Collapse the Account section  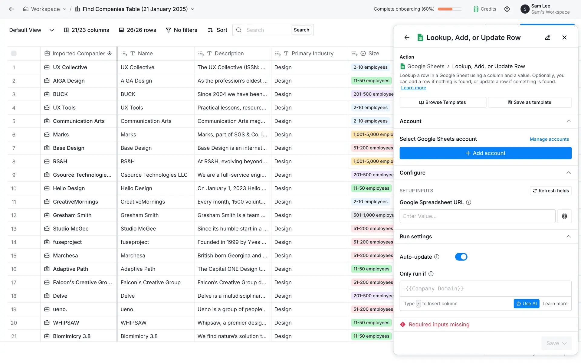coord(568,121)
